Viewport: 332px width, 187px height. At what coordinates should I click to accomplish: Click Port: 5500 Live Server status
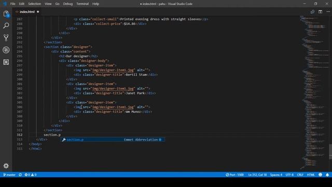click(x=234, y=175)
